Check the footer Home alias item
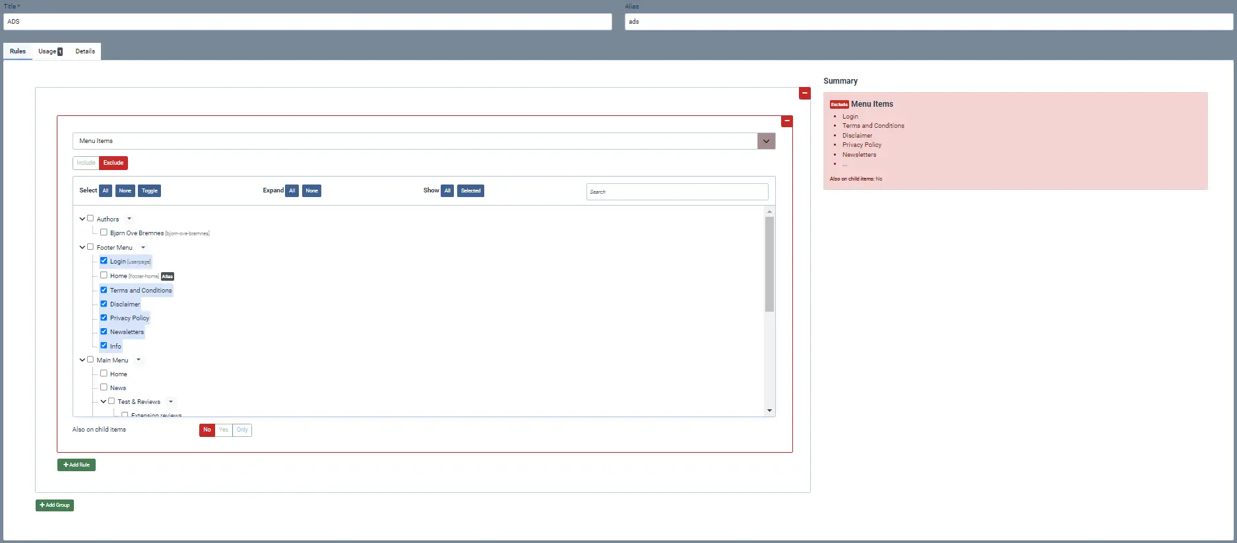 coord(104,275)
